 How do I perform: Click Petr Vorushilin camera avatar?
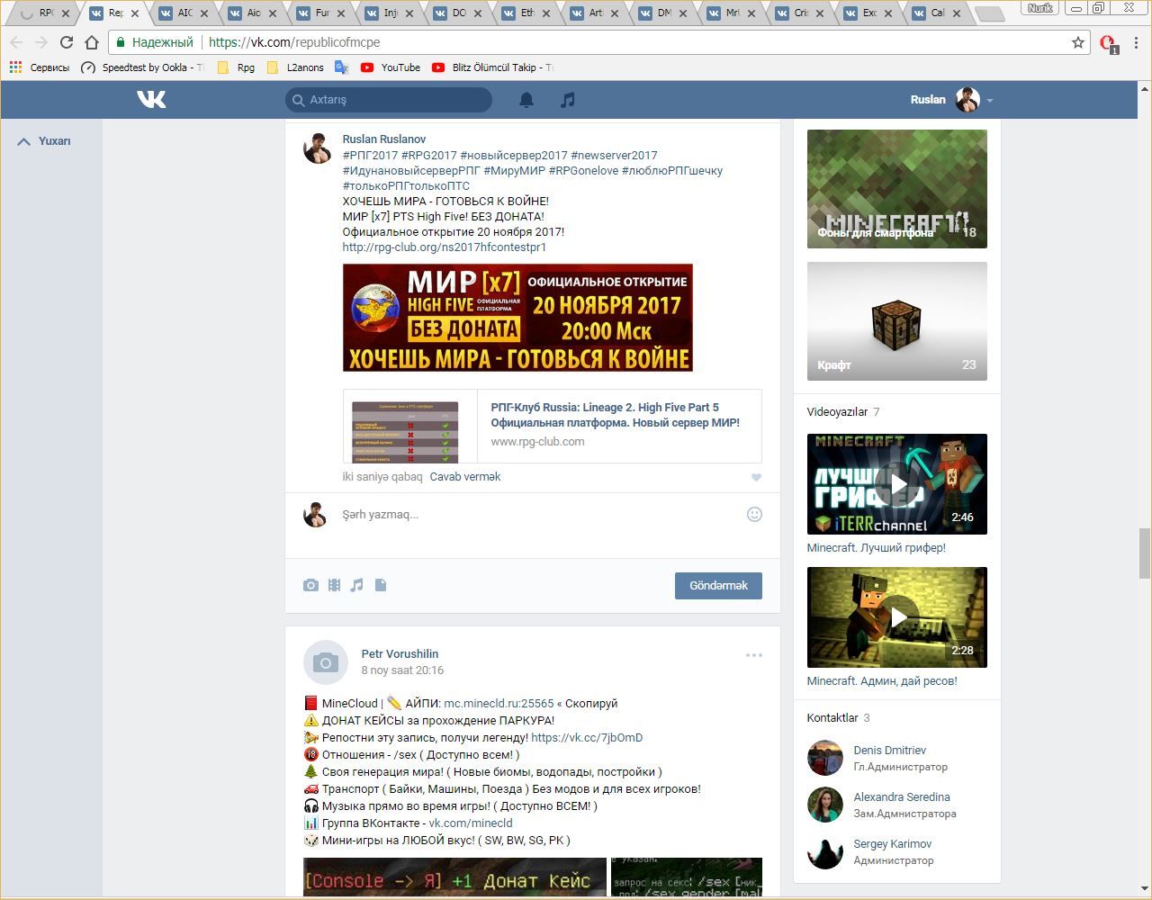[x=326, y=663]
